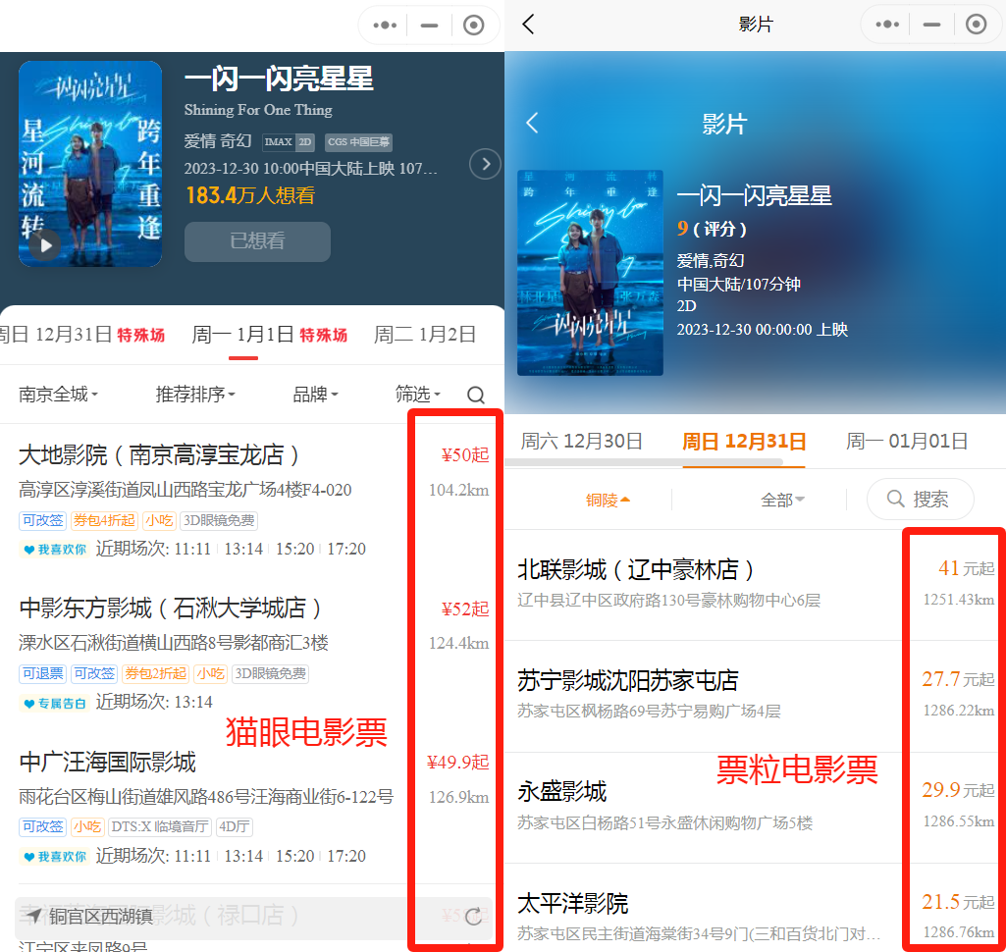Image resolution: width=1006 pixels, height=952 pixels.
Task: Click DTS:X 临境音厅 tag under 中广汪海
Action: point(160,827)
